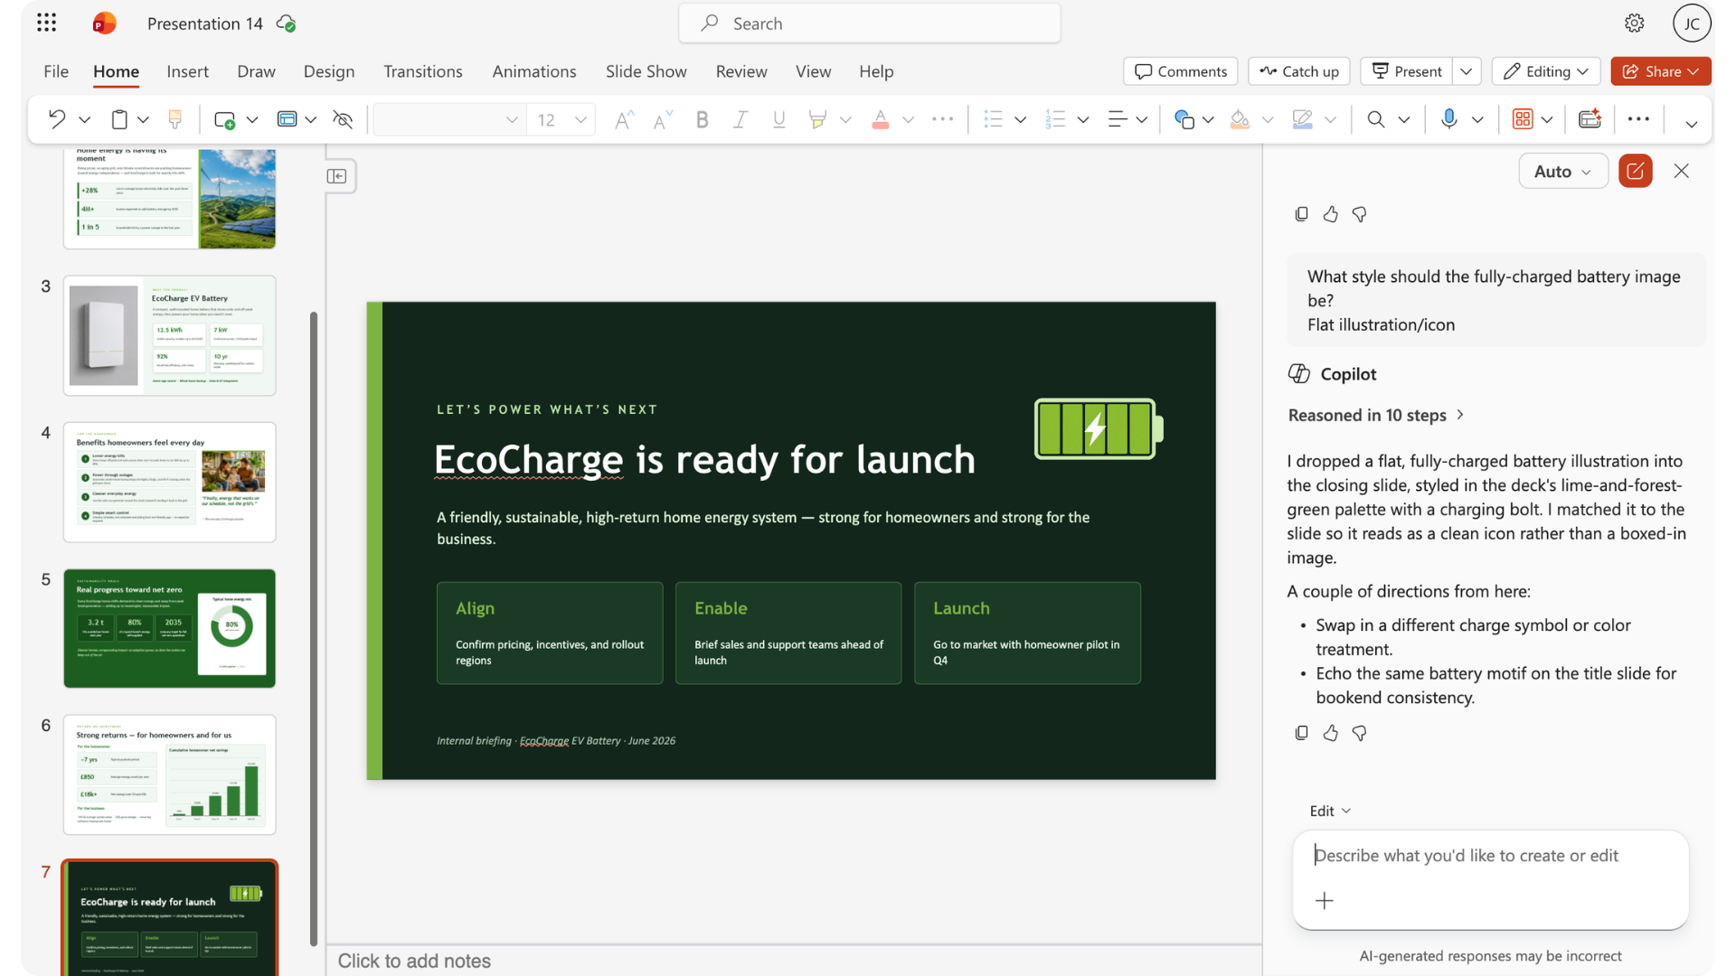This screenshot has height=976, width=1736.
Task: Select slide 5 thumbnail
Action: click(x=170, y=628)
